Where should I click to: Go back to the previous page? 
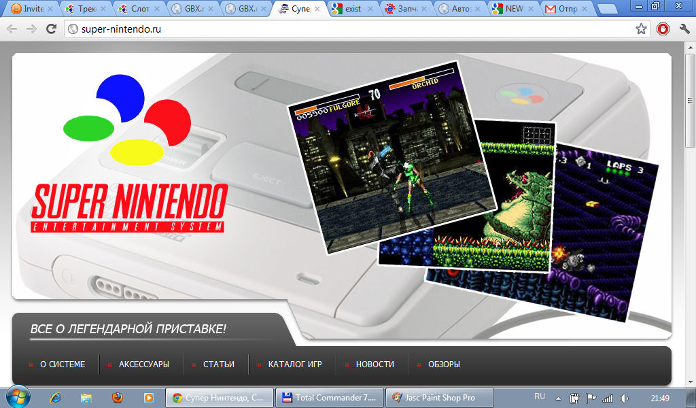12,29
